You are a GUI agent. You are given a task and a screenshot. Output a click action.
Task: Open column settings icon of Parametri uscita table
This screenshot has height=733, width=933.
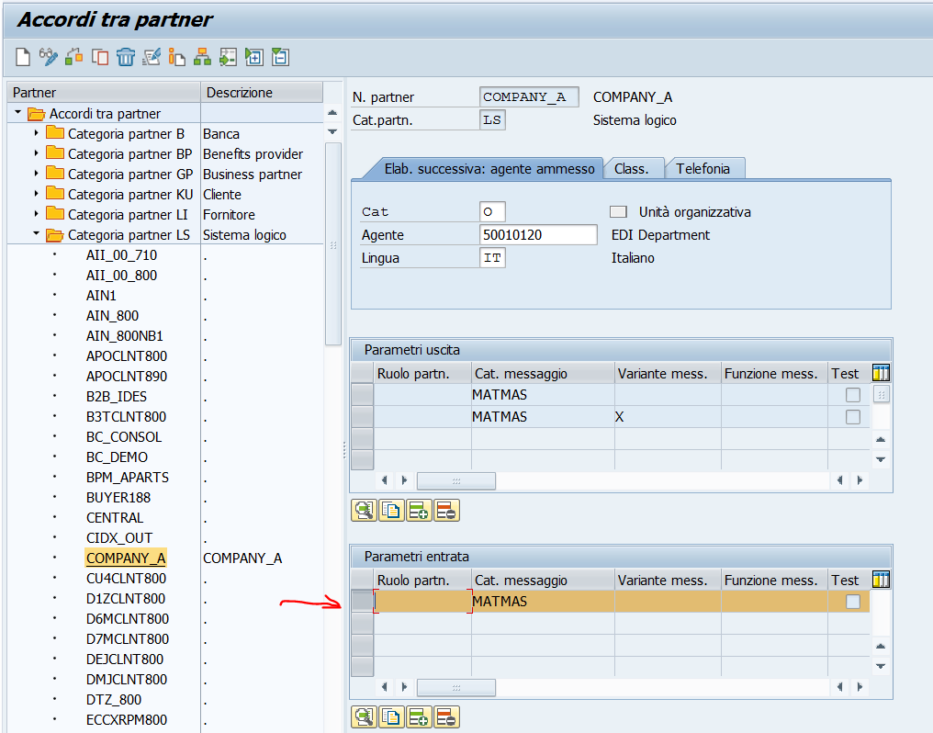tap(881, 373)
